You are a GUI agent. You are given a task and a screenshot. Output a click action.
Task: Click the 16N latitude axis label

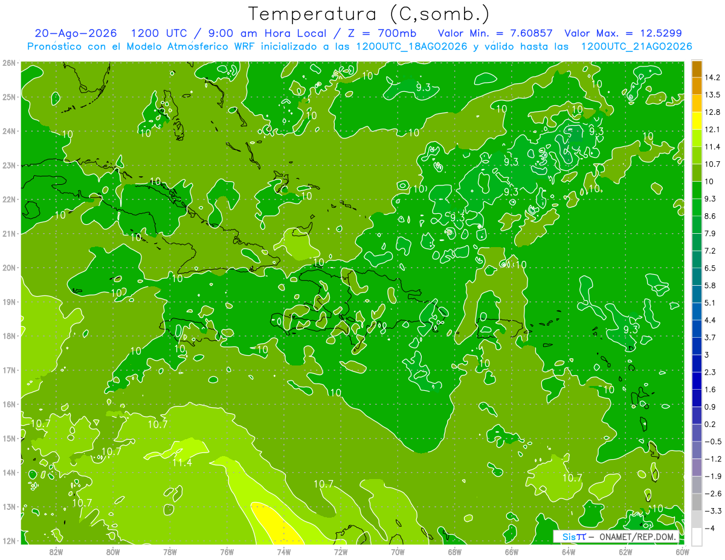coord(8,404)
